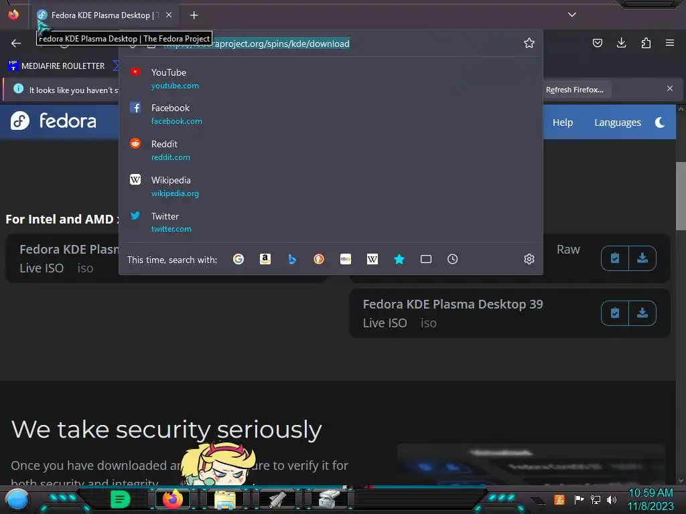686x514 pixels.
Task: Search in History clock icon
Action: point(453,259)
